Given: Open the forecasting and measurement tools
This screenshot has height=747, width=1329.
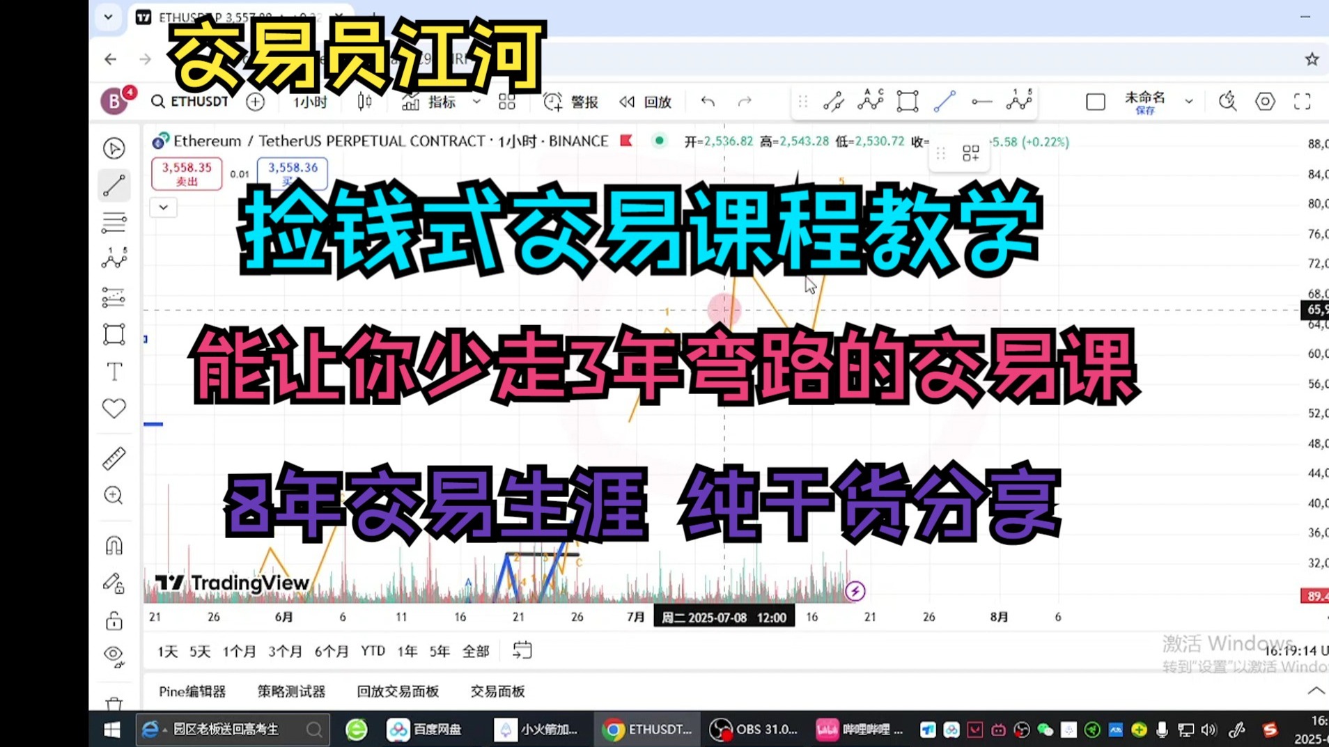Looking at the screenshot, I should [114, 297].
